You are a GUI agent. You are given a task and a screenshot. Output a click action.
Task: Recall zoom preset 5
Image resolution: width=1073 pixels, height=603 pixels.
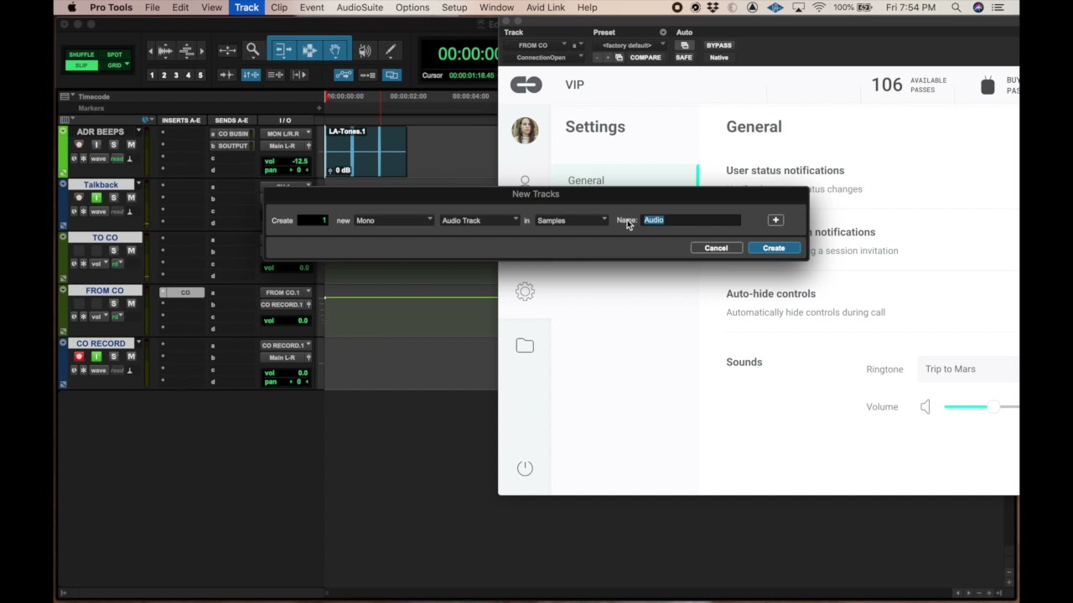[x=200, y=75]
